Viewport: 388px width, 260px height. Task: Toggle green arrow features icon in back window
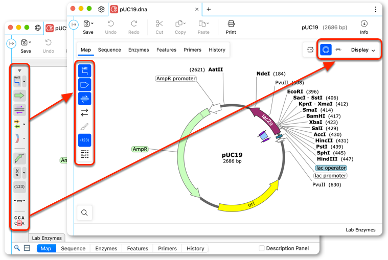pyautogui.click(x=19, y=96)
